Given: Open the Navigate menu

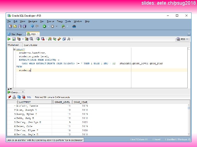Looking at the screenshot, I should pos(33,22).
